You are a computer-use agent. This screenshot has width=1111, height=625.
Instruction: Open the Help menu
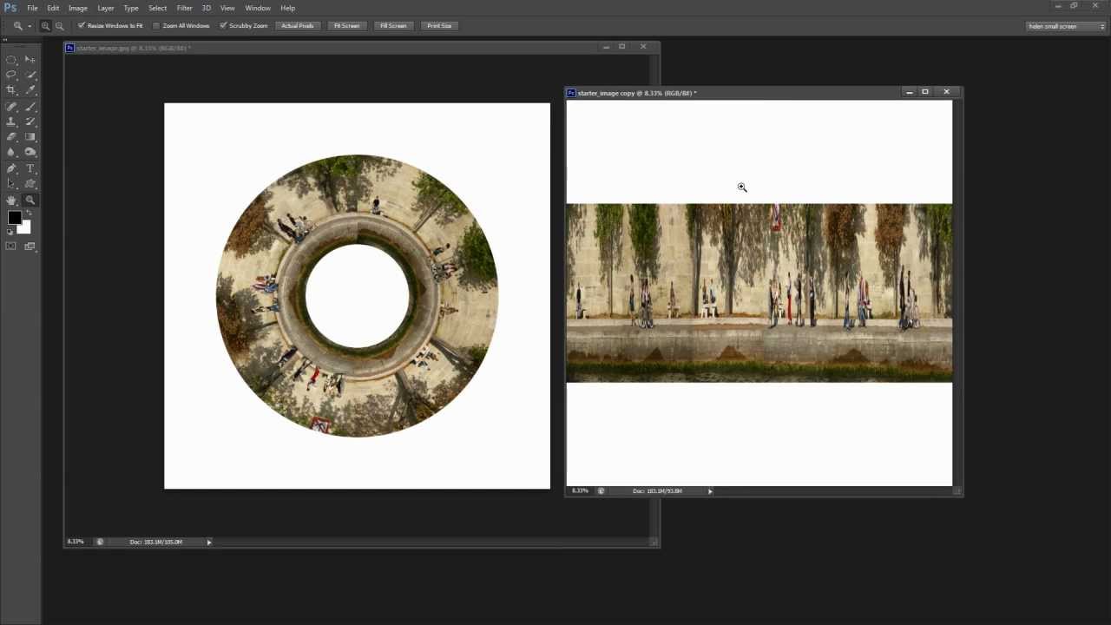287,8
